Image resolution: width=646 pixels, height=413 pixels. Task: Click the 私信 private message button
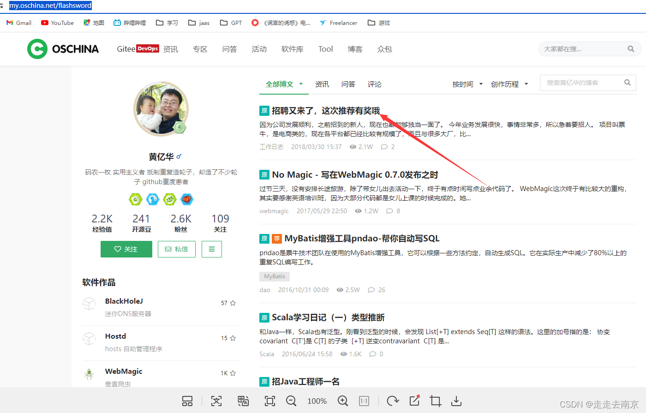click(x=176, y=248)
